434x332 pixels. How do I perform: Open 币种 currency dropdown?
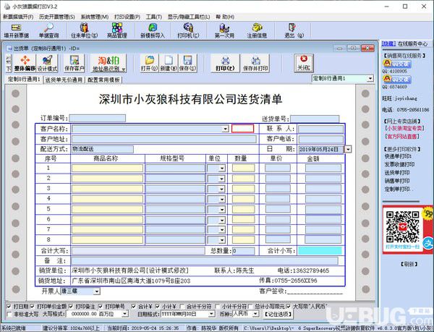click(x=256, y=314)
